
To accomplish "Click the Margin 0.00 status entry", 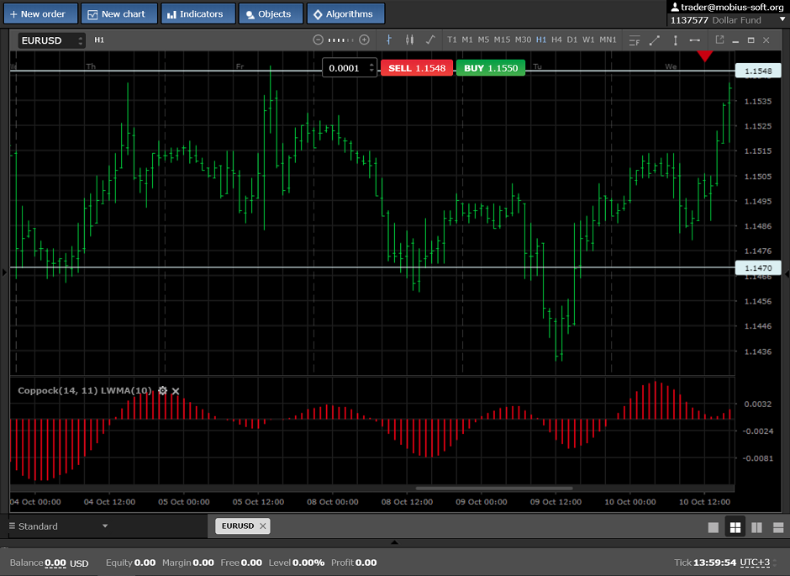I will coord(188,563).
